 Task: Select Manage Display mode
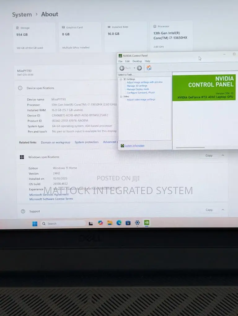(x=138, y=89)
